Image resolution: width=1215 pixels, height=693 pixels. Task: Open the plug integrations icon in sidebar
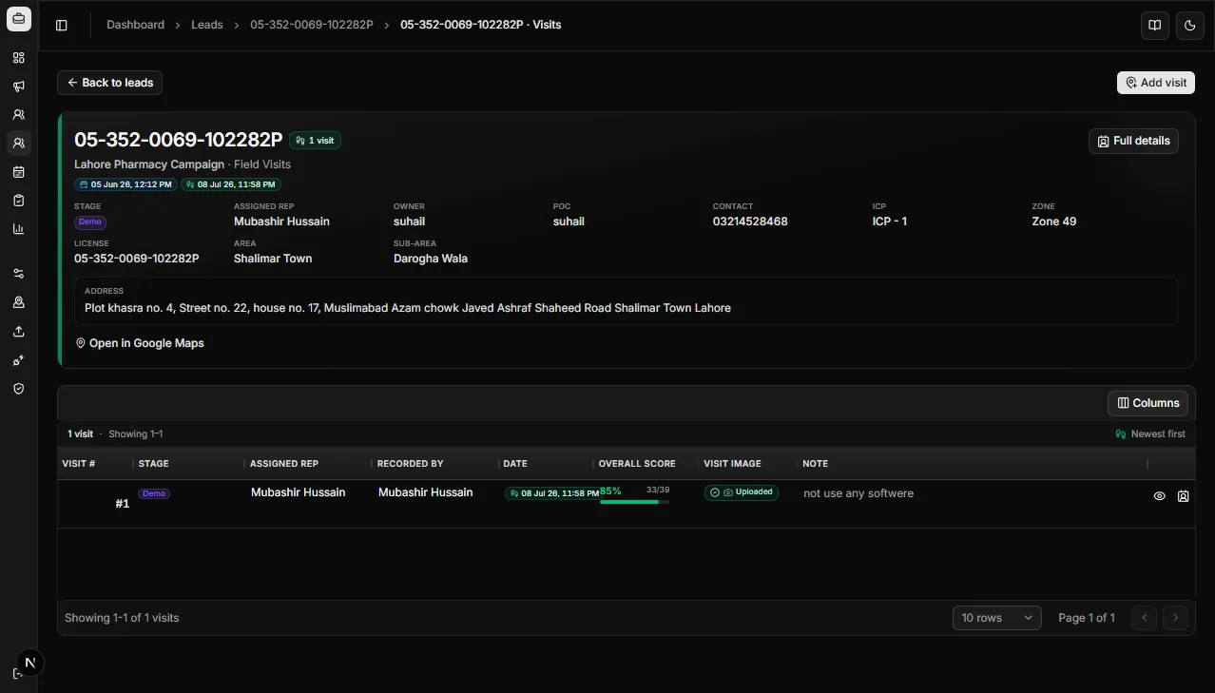tap(18, 360)
